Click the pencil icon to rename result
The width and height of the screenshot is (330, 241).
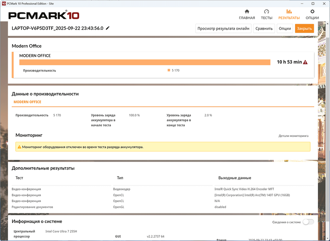108,28
